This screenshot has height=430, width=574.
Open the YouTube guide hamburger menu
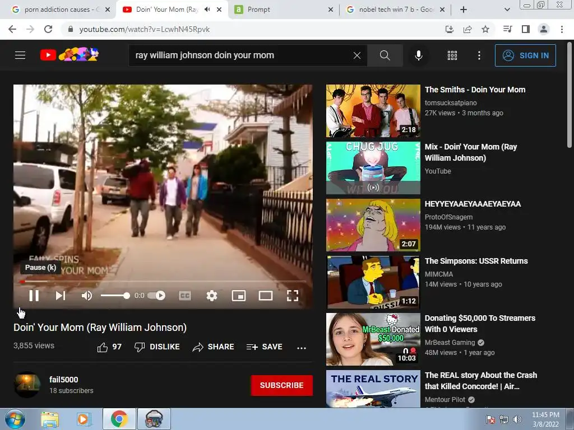(20, 55)
